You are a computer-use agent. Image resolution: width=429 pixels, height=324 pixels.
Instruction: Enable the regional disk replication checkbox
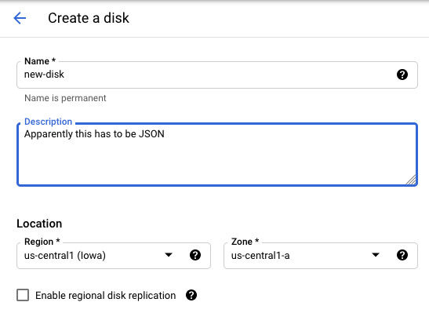tap(23, 295)
